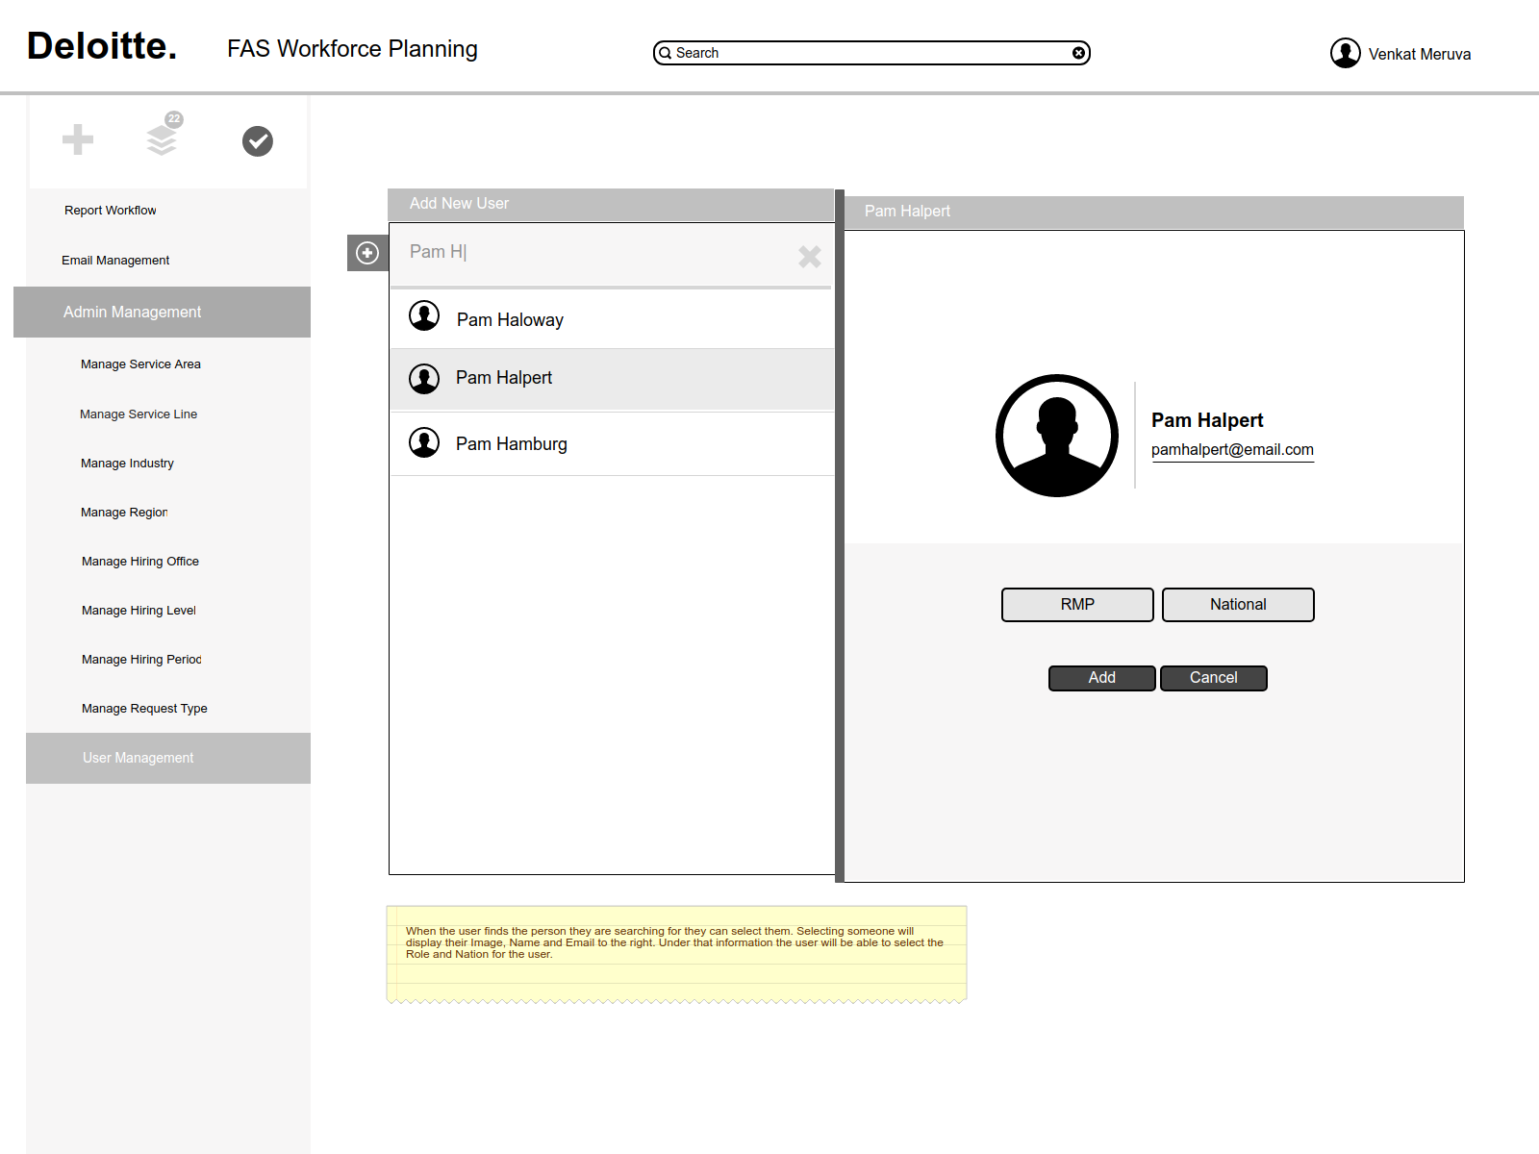
Task: Clear the Pam H user search text
Action: click(810, 256)
